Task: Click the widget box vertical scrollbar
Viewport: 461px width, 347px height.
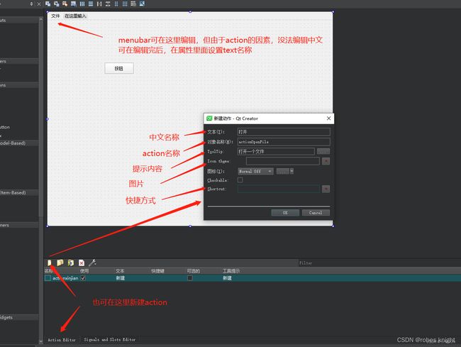Action: point(41,118)
